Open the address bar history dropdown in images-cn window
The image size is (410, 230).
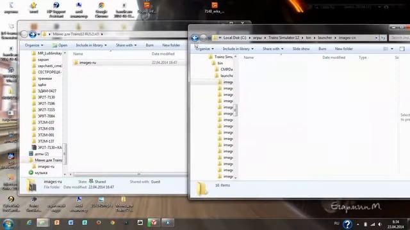(x=376, y=38)
